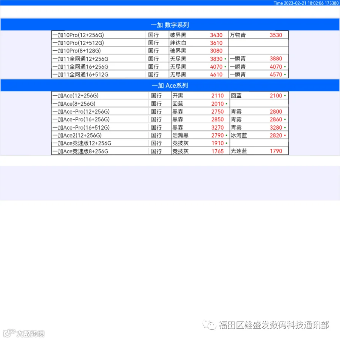This screenshot has width=340, height=340.
Task: Select the 一加10Pro(12+512G) row name
Action: pos(78,43)
